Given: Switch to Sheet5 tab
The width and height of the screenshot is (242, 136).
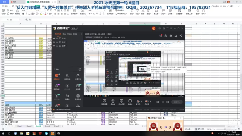Looking at the screenshot, I should (57, 126).
